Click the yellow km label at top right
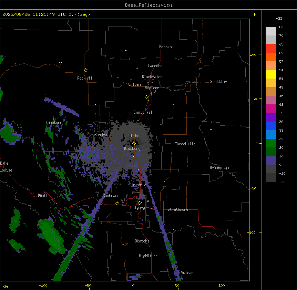Viewport: 297px width, 290px height. [x=256, y=14]
